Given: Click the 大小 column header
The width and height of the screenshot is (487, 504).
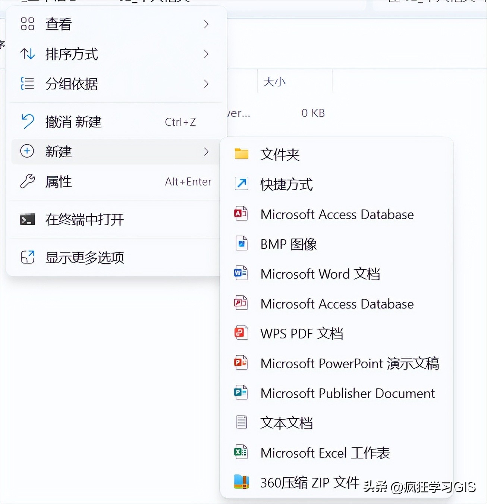Looking at the screenshot, I should (x=295, y=81).
